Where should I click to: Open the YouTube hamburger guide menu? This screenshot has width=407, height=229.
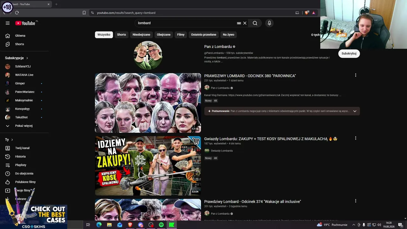coord(8,23)
